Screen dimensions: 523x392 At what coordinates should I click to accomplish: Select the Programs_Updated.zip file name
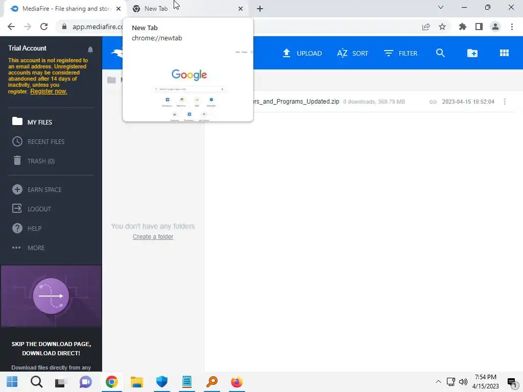pyautogui.click(x=296, y=102)
